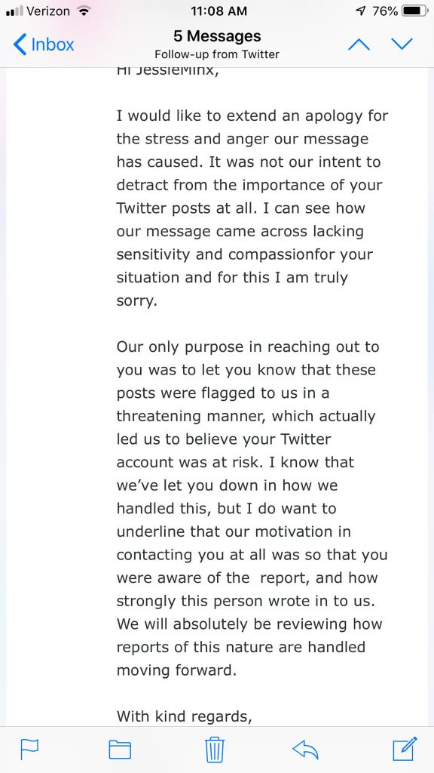The width and height of the screenshot is (434, 773).
Task: Compose new message with pencil icon
Action: pyautogui.click(x=405, y=748)
